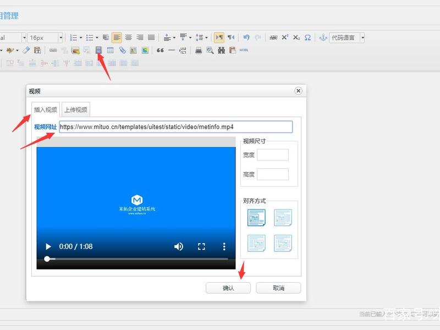Click the 确认 confirm button
This screenshot has height=330, width=440.
(x=228, y=288)
